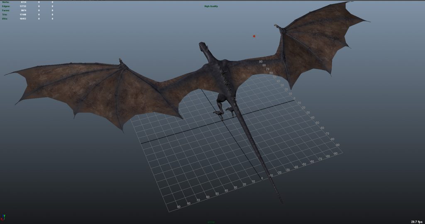Click the Tris count value 17440
The image size is (425, 224).
pos(23,15)
